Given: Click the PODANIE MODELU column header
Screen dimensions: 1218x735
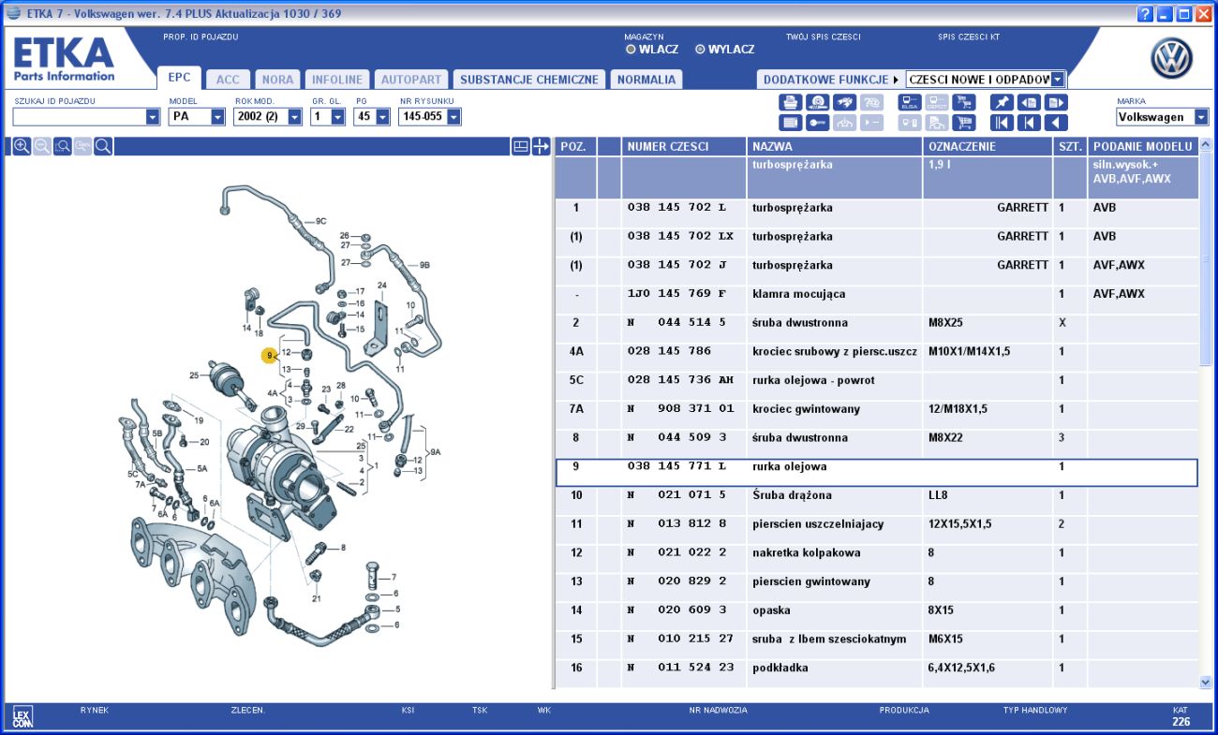Looking at the screenshot, I should pyautogui.click(x=1143, y=146).
